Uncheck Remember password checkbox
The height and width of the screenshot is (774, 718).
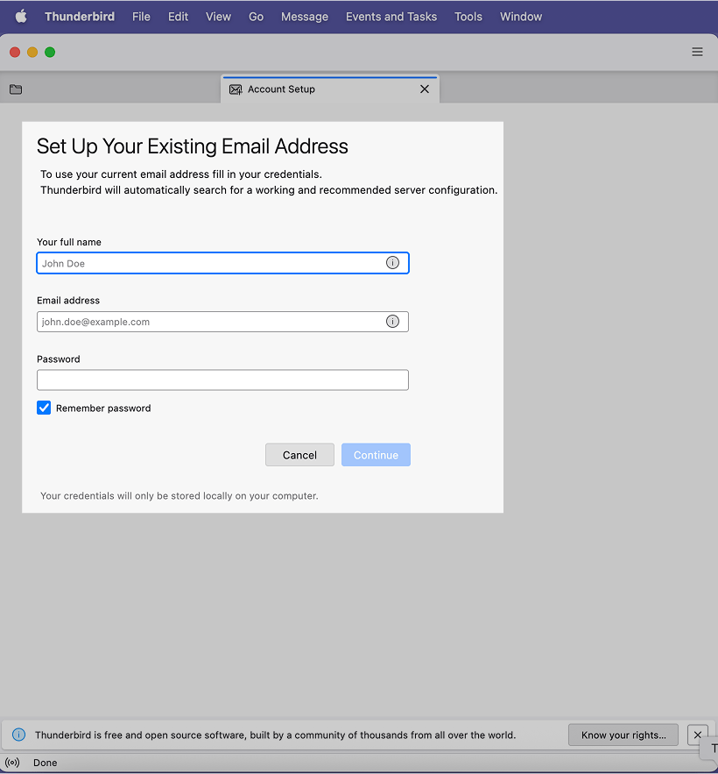pyautogui.click(x=44, y=408)
